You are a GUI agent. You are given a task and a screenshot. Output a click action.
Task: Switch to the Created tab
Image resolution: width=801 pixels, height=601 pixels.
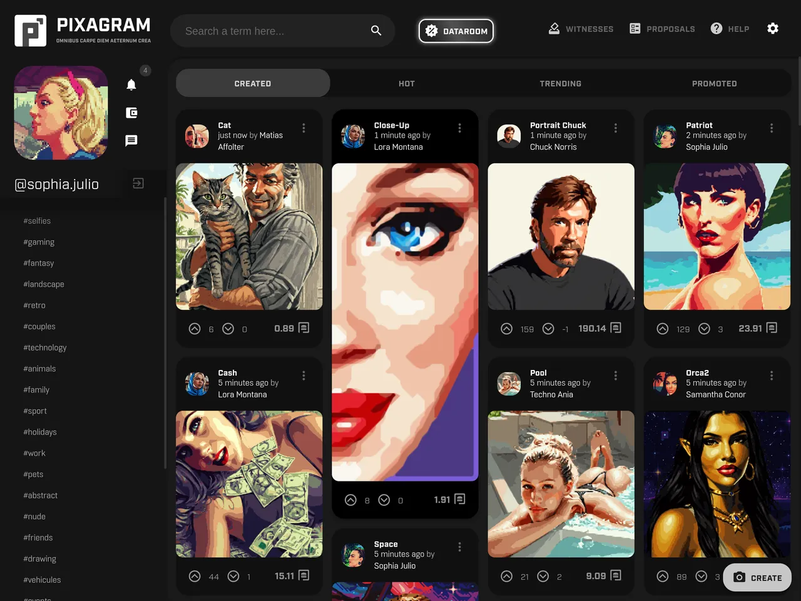click(253, 83)
